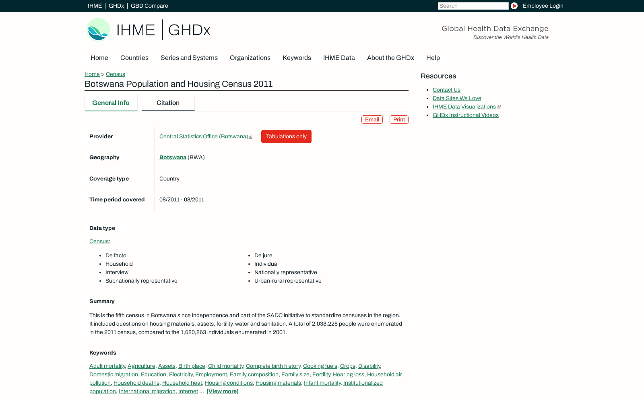Open the Employment keyword
This screenshot has width=644, height=402.
(x=211, y=375)
